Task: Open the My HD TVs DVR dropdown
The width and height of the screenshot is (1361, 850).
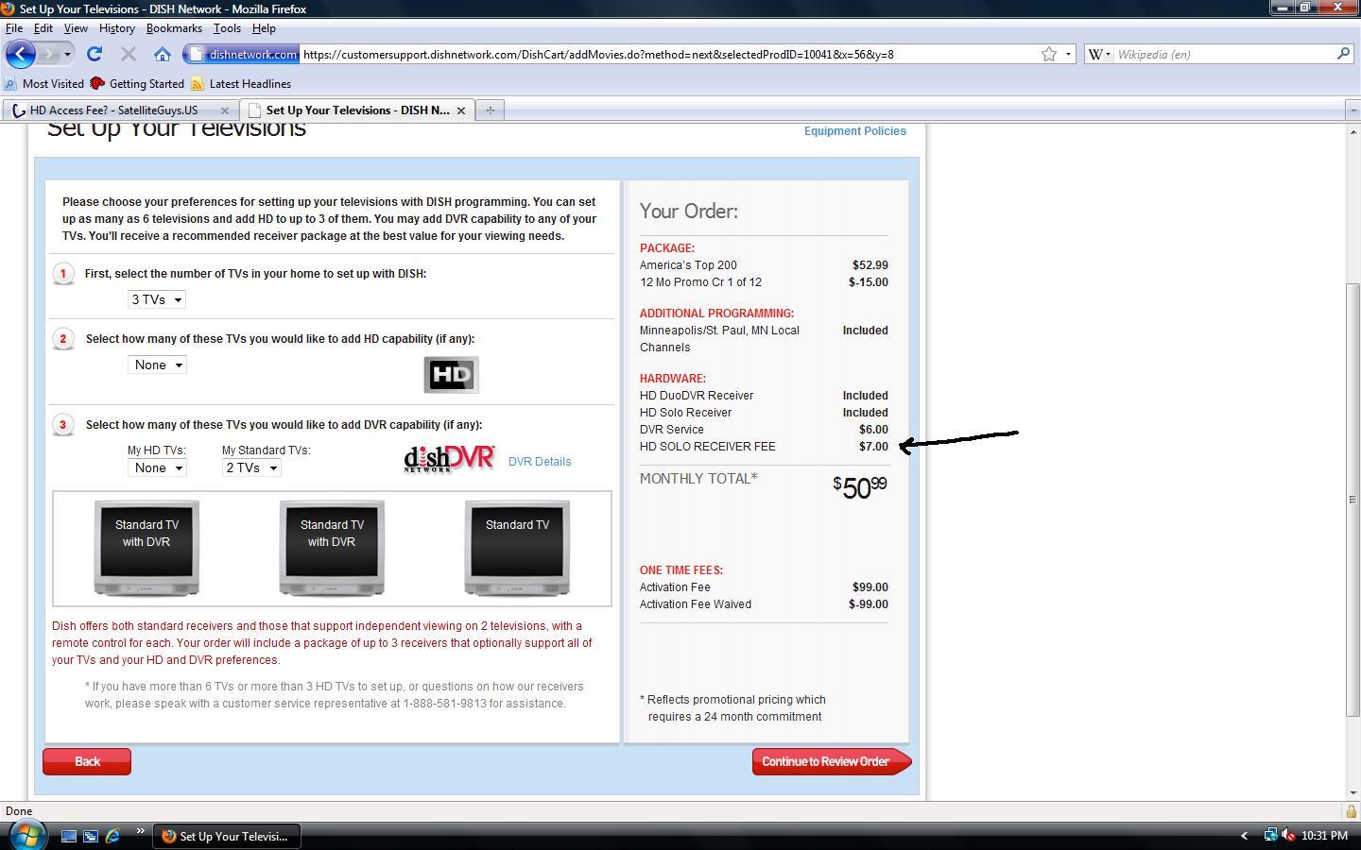Action: click(x=157, y=467)
